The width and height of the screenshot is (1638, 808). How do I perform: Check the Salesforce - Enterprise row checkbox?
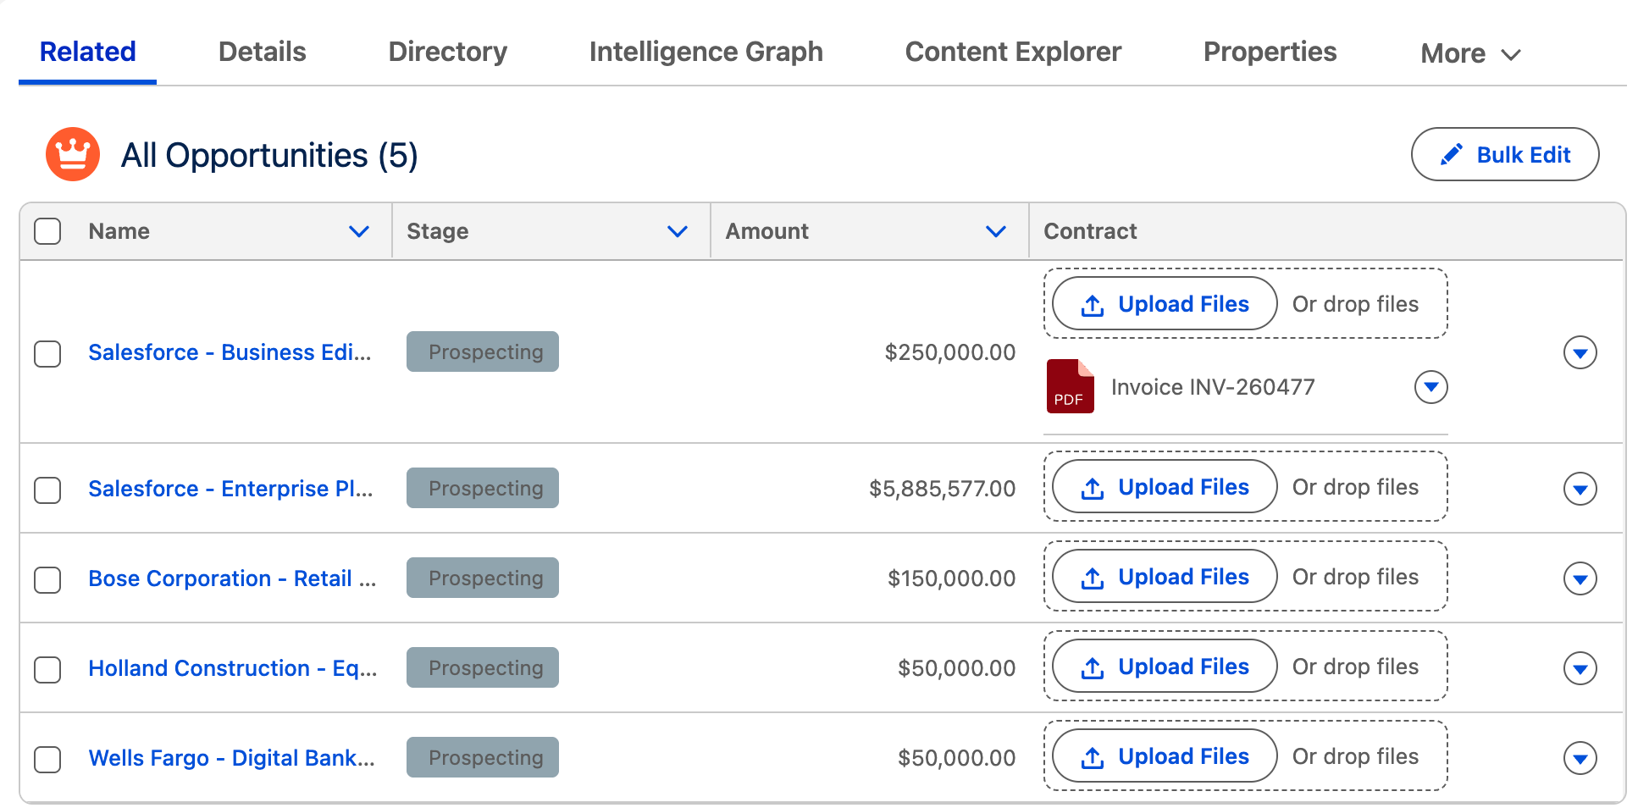47,488
